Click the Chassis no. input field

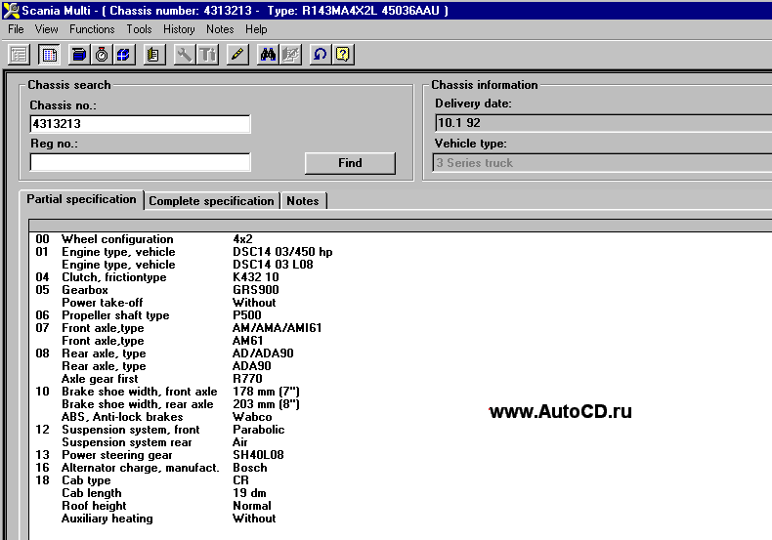click(141, 124)
